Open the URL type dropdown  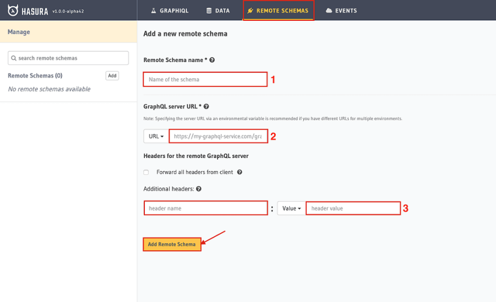click(156, 136)
